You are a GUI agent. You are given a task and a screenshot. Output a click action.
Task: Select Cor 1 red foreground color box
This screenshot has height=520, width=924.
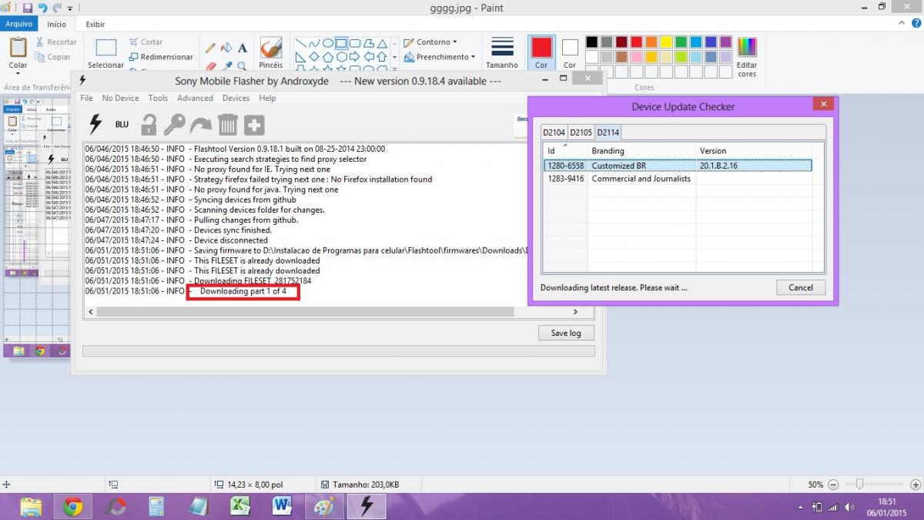pyautogui.click(x=541, y=52)
